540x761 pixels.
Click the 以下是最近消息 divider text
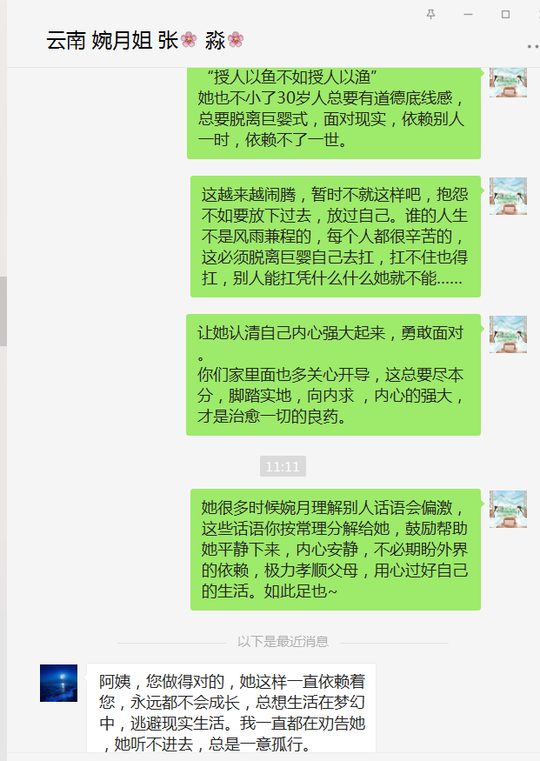[x=283, y=642]
